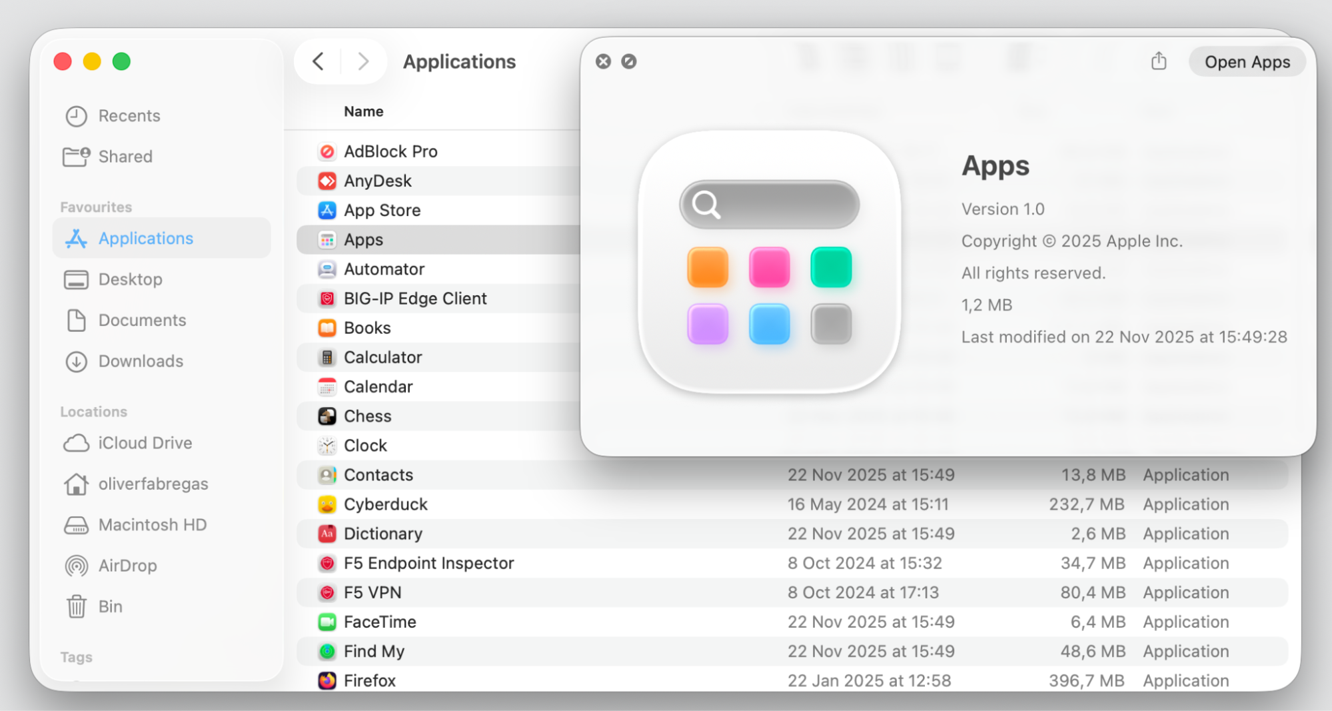Viewport: 1332px width, 711px height.
Task: Click Cyberduck date "16 May 2024 at 15:11"
Action: [868, 504]
